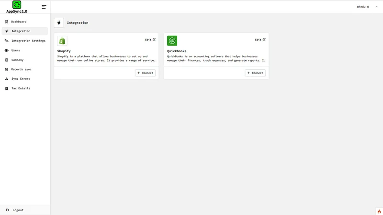Connect the Quickbooks integration
Viewport: 383px width, 215px height.
[x=255, y=73]
